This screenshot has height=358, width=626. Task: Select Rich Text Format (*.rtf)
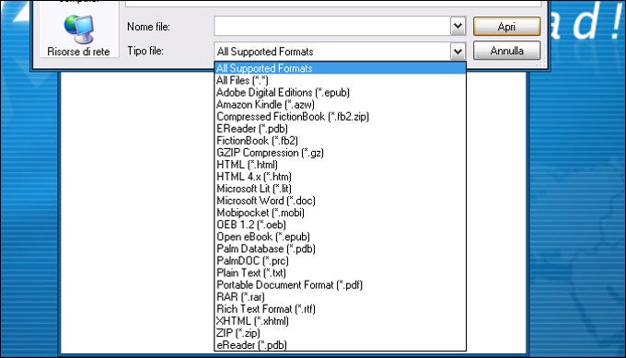[x=340, y=309]
